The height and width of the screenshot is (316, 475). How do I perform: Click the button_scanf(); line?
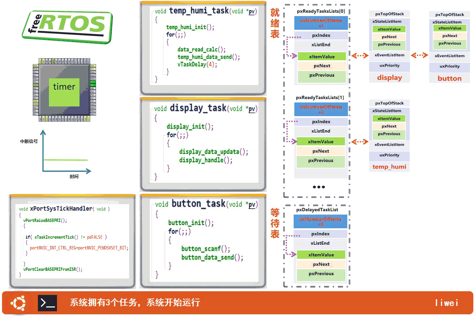[206, 249]
